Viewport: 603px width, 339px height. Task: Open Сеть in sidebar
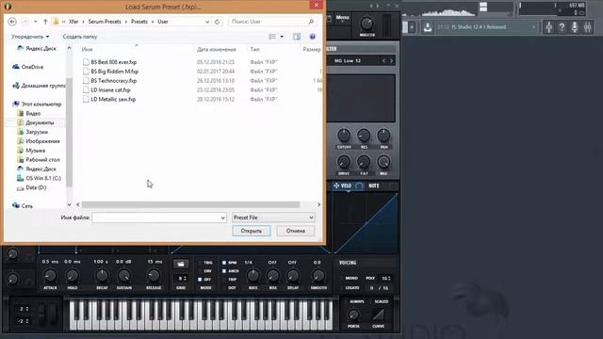(23, 206)
